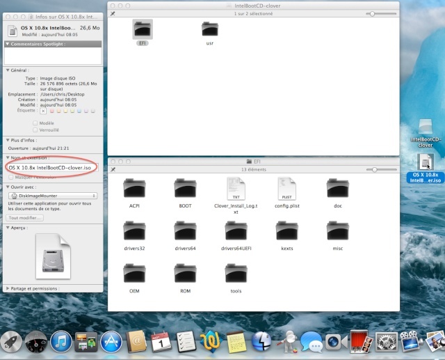
Task: Collapse the Commentaires Spotlight section
Action: tap(8, 44)
